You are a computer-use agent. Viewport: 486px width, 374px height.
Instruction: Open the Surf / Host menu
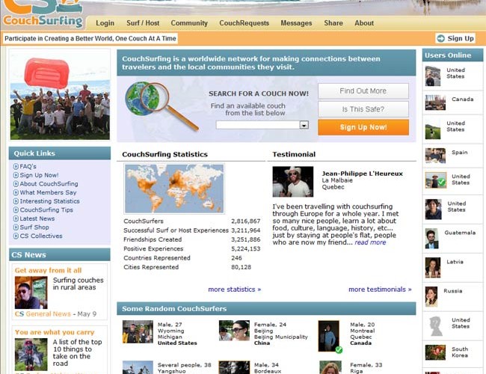tap(143, 23)
